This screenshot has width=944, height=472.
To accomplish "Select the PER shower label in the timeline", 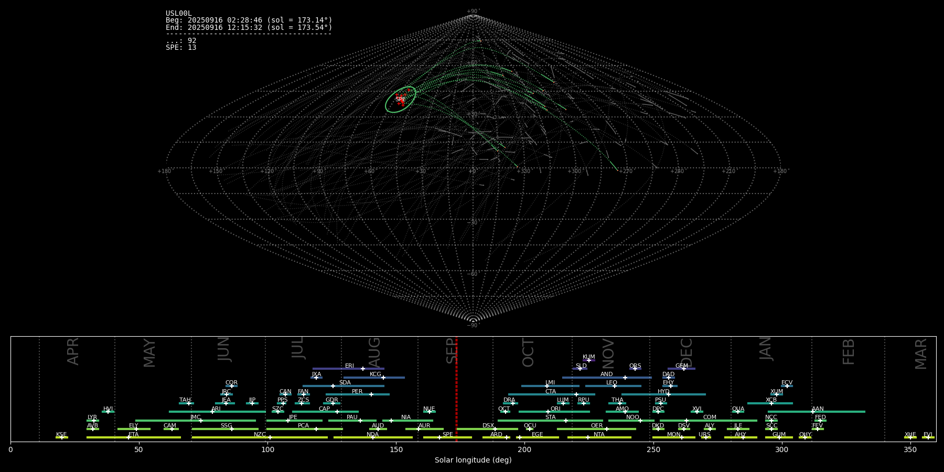I will pyautogui.click(x=357, y=392).
